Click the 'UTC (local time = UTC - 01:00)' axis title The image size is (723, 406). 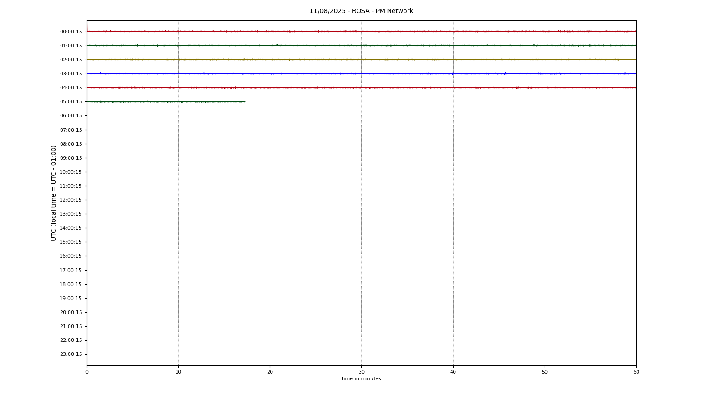click(53, 193)
